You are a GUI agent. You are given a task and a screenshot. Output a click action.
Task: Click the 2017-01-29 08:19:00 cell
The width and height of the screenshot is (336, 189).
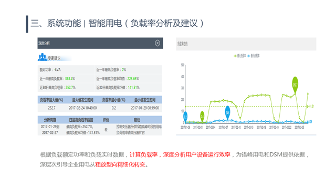pos(145,108)
